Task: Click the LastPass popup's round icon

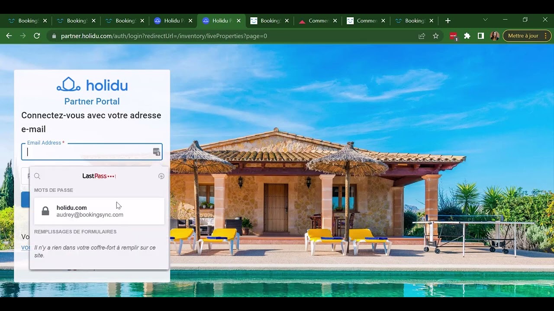Action: [161, 176]
